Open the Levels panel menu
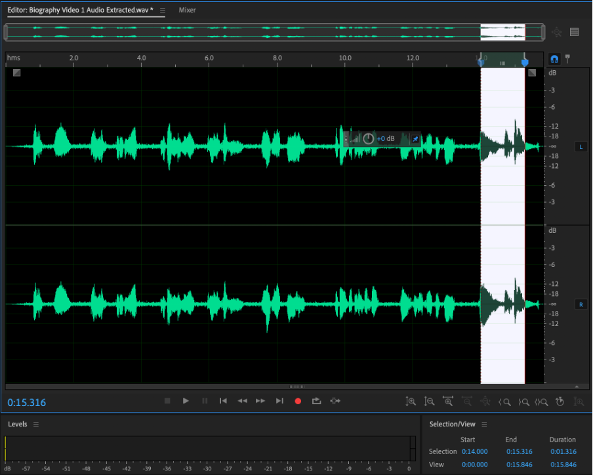 (x=36, y=424)
